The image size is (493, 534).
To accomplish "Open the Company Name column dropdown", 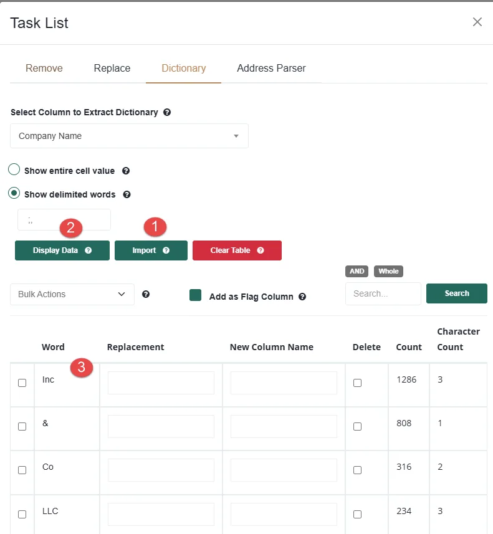I will tap(129, 136).
